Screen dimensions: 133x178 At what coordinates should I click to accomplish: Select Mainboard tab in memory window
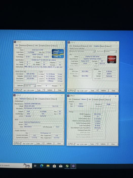pos(77,99)
